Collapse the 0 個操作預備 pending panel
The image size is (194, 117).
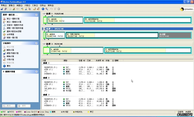point(36,72)
